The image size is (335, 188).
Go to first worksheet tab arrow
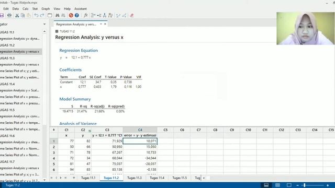[51, 178]
